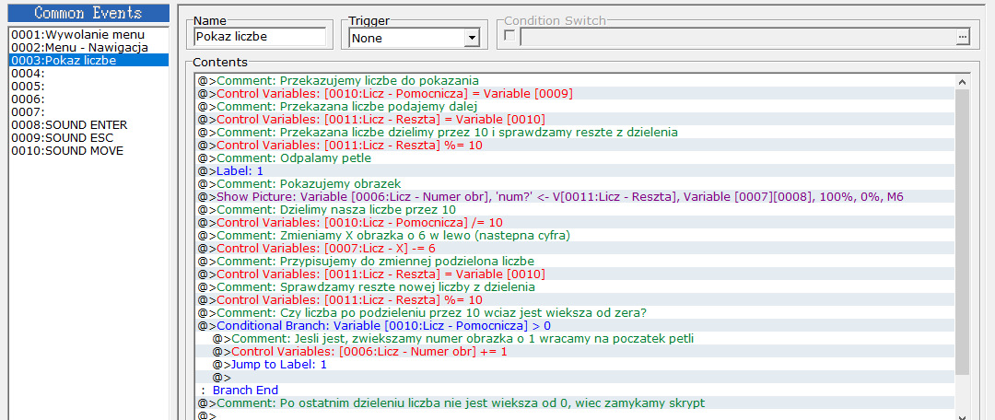Select comment Przypisujemy do zmiennej podzielona liczbe
The height and width of the screenshot is (420, 995).
point(574,262)
